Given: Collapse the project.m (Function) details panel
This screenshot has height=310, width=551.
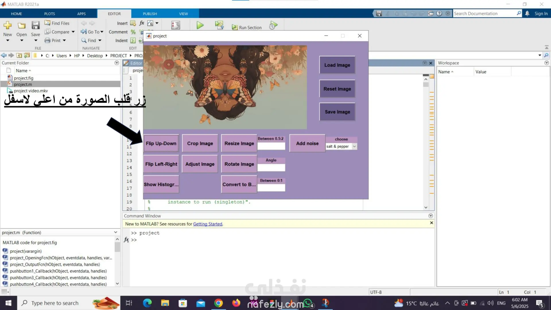Looking at the screenshot, I should [115, 232].
